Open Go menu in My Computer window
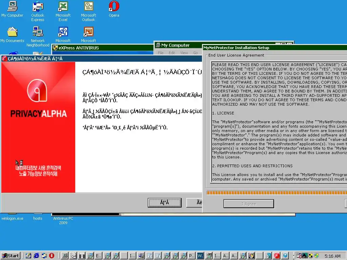 196,52
